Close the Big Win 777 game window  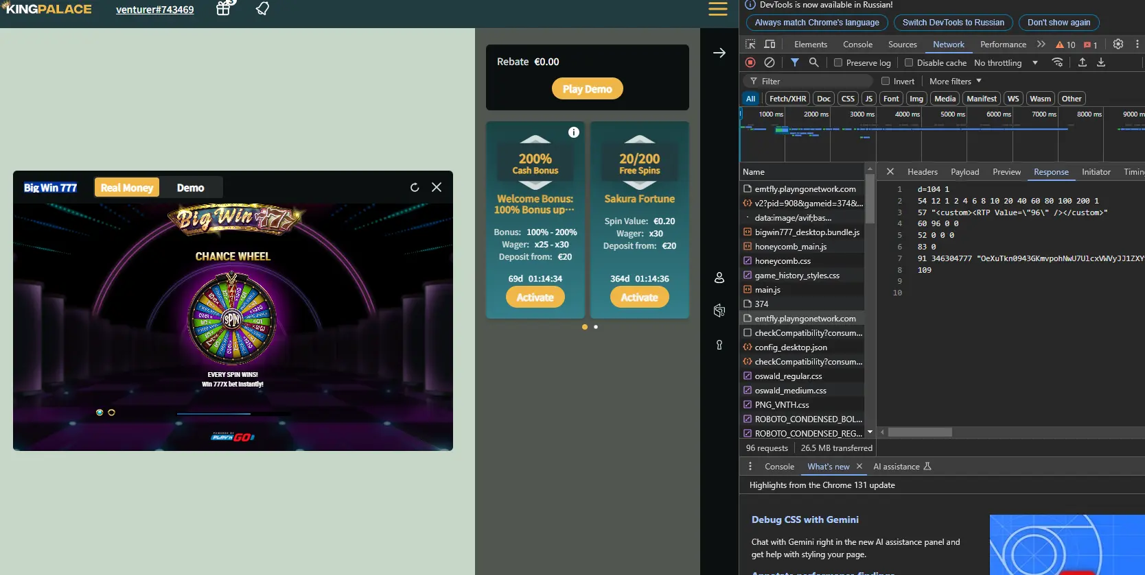pos(437,187)
